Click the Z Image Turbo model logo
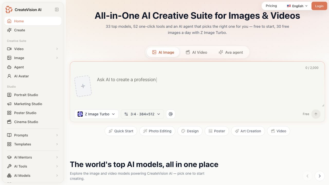The image size is (329, 185). 80,114
